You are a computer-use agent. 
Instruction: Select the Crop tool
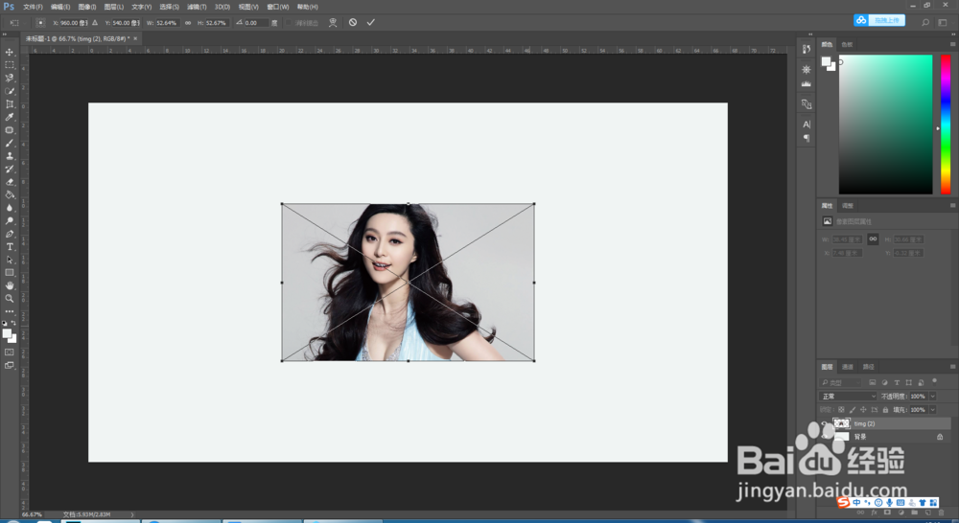[10, 104]
